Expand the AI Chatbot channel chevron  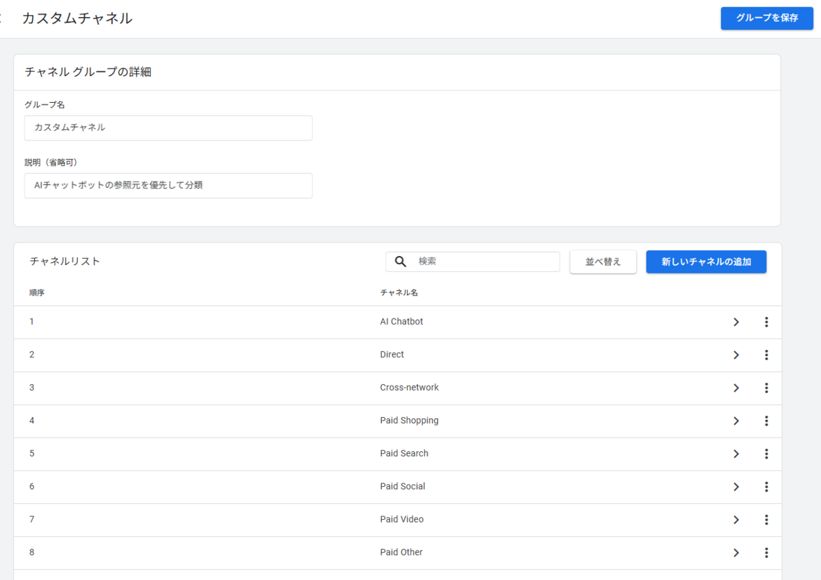(736, 322)
